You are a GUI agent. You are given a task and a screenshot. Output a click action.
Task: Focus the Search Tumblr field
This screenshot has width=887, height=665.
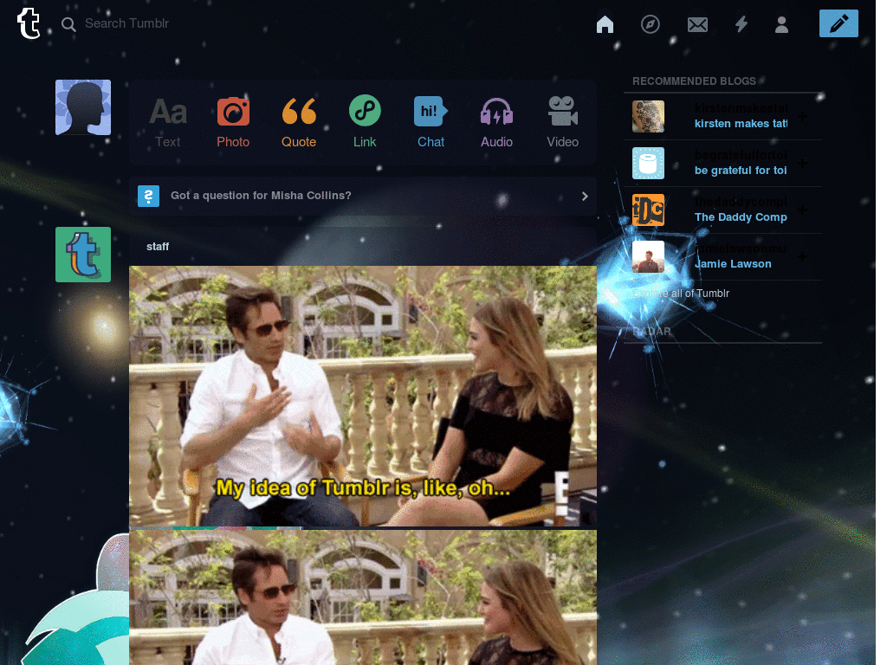pyautogui.click(x=126, y=23)
